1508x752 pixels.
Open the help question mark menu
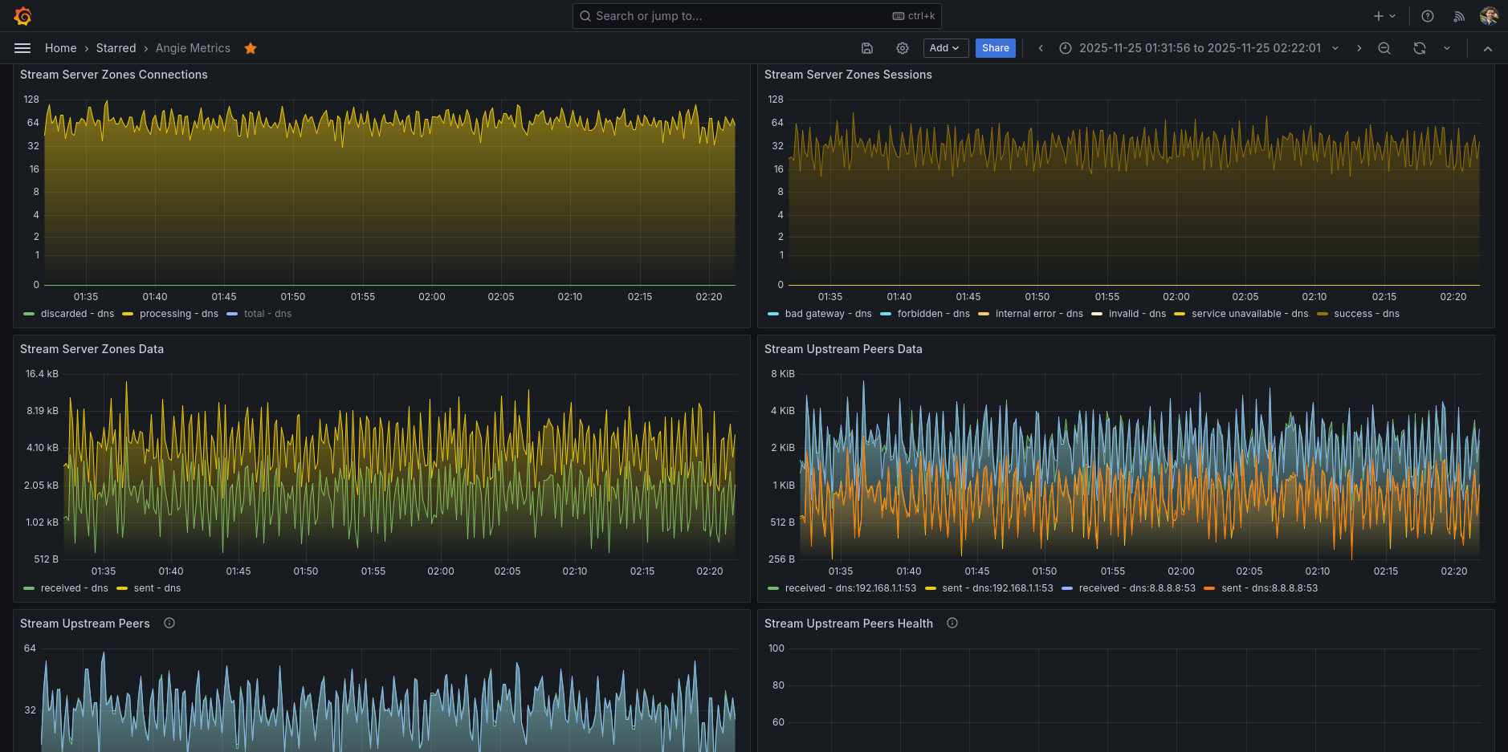point(1428,16)
